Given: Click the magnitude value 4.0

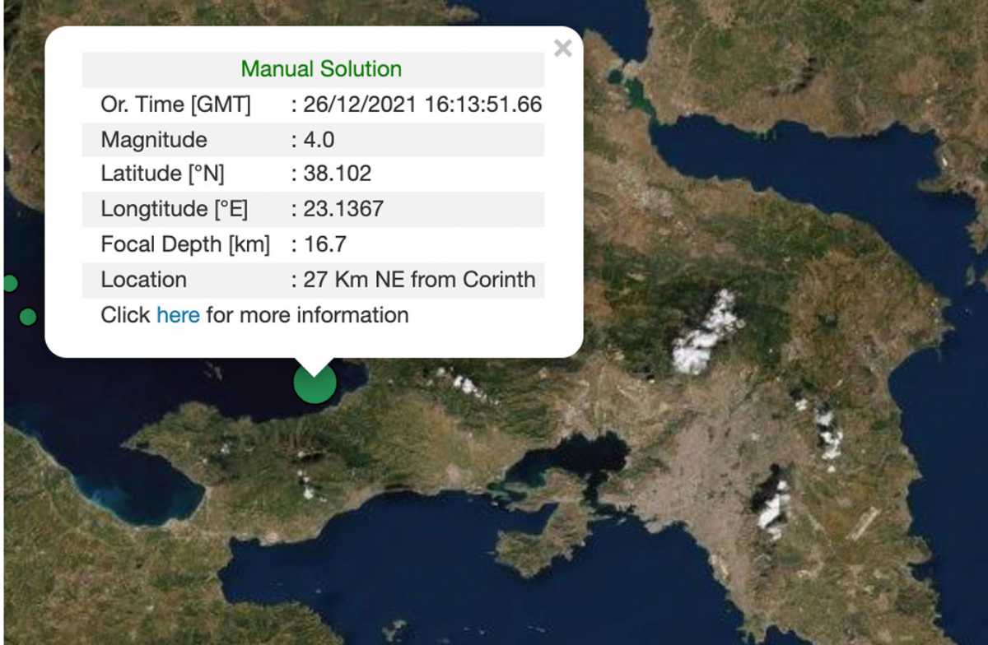Looking at the screenshot, I should 318,140.
